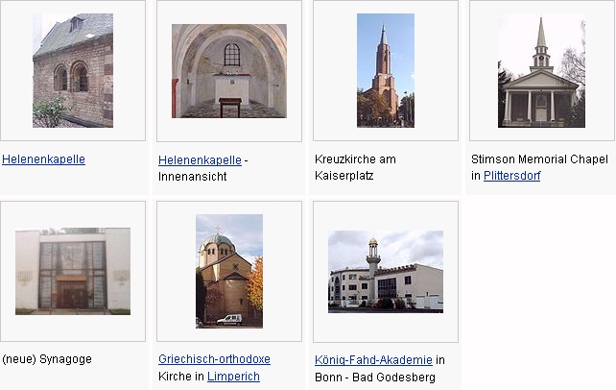This screenshot has height=390, width=616.
Task: Follow the König-Fahd-Akademie link
Action: tap(373, 359)
